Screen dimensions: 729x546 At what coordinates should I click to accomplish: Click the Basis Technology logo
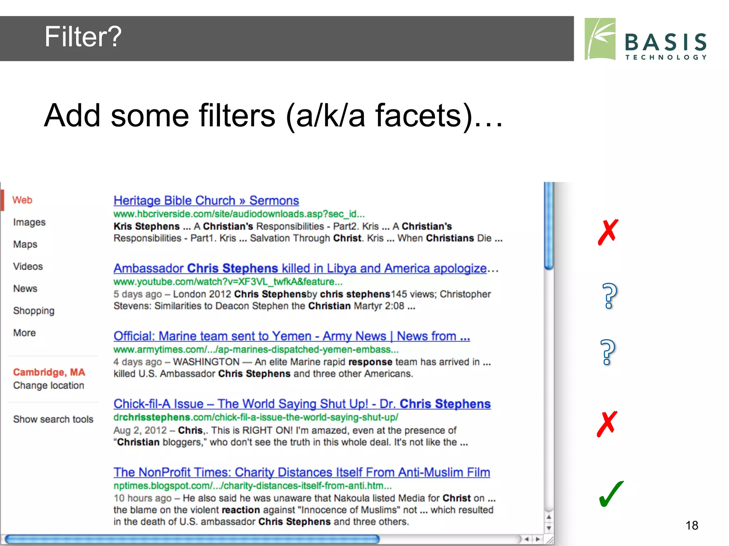(646, 39)
